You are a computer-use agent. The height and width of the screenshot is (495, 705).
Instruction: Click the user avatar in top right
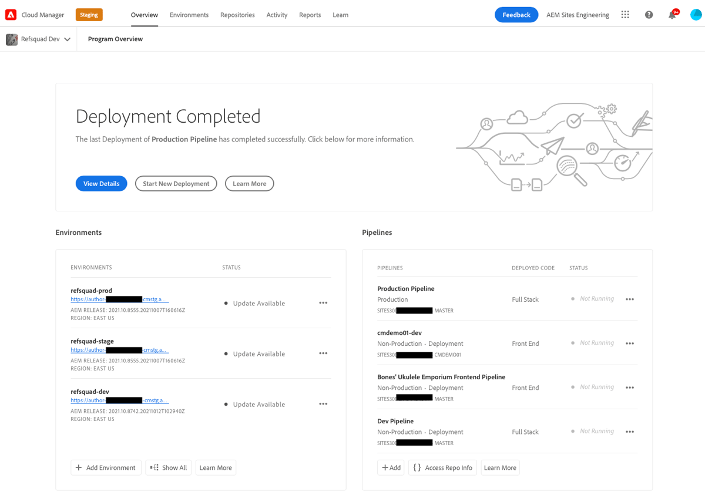(695, 14)
